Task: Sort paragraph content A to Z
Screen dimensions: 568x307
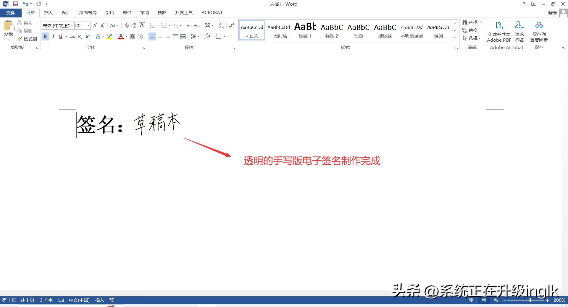Action: 221,25
